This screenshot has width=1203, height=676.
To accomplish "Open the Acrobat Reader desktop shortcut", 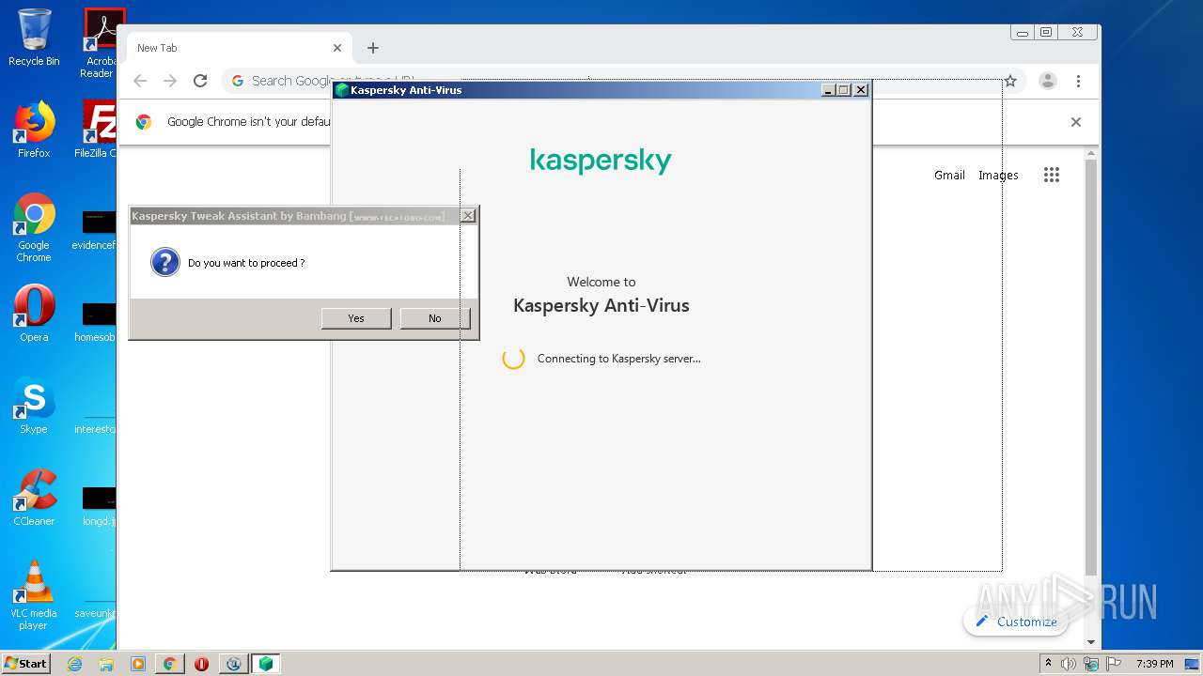I will coord(99,43).
